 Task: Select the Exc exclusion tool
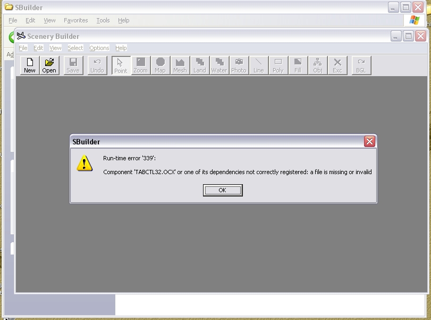(x=337, y=65)
